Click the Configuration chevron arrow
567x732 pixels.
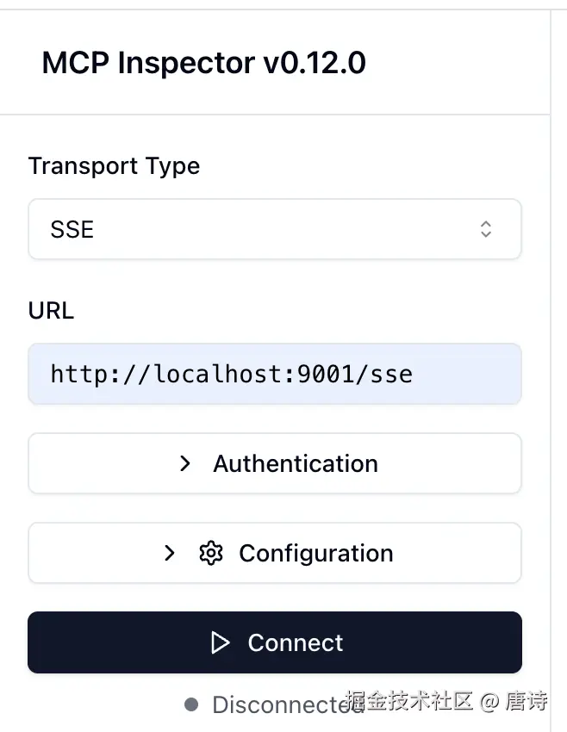tap(170, 553)
